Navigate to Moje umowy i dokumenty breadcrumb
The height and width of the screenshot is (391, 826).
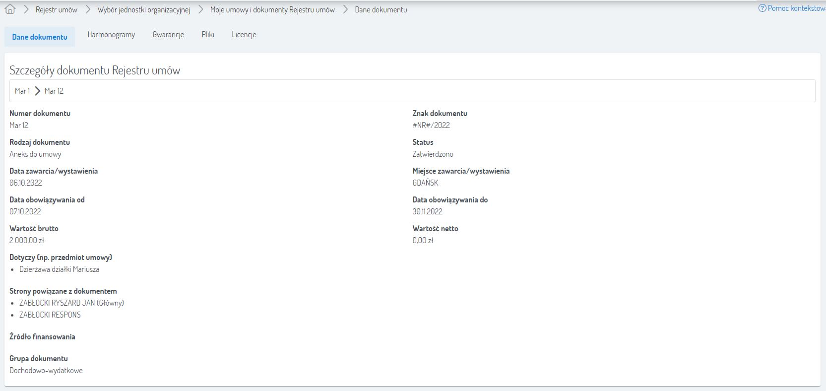272,10
